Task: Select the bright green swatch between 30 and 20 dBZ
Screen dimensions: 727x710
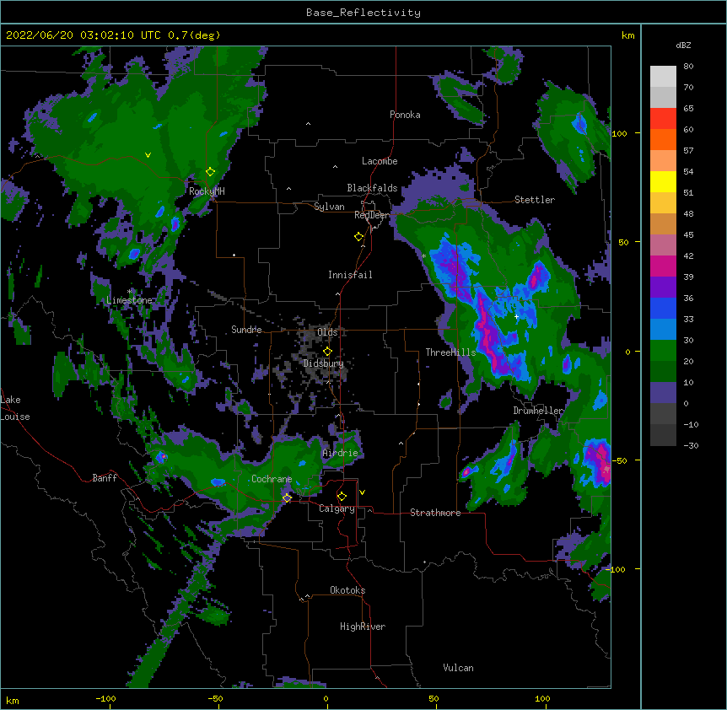Action: (663, 351)
